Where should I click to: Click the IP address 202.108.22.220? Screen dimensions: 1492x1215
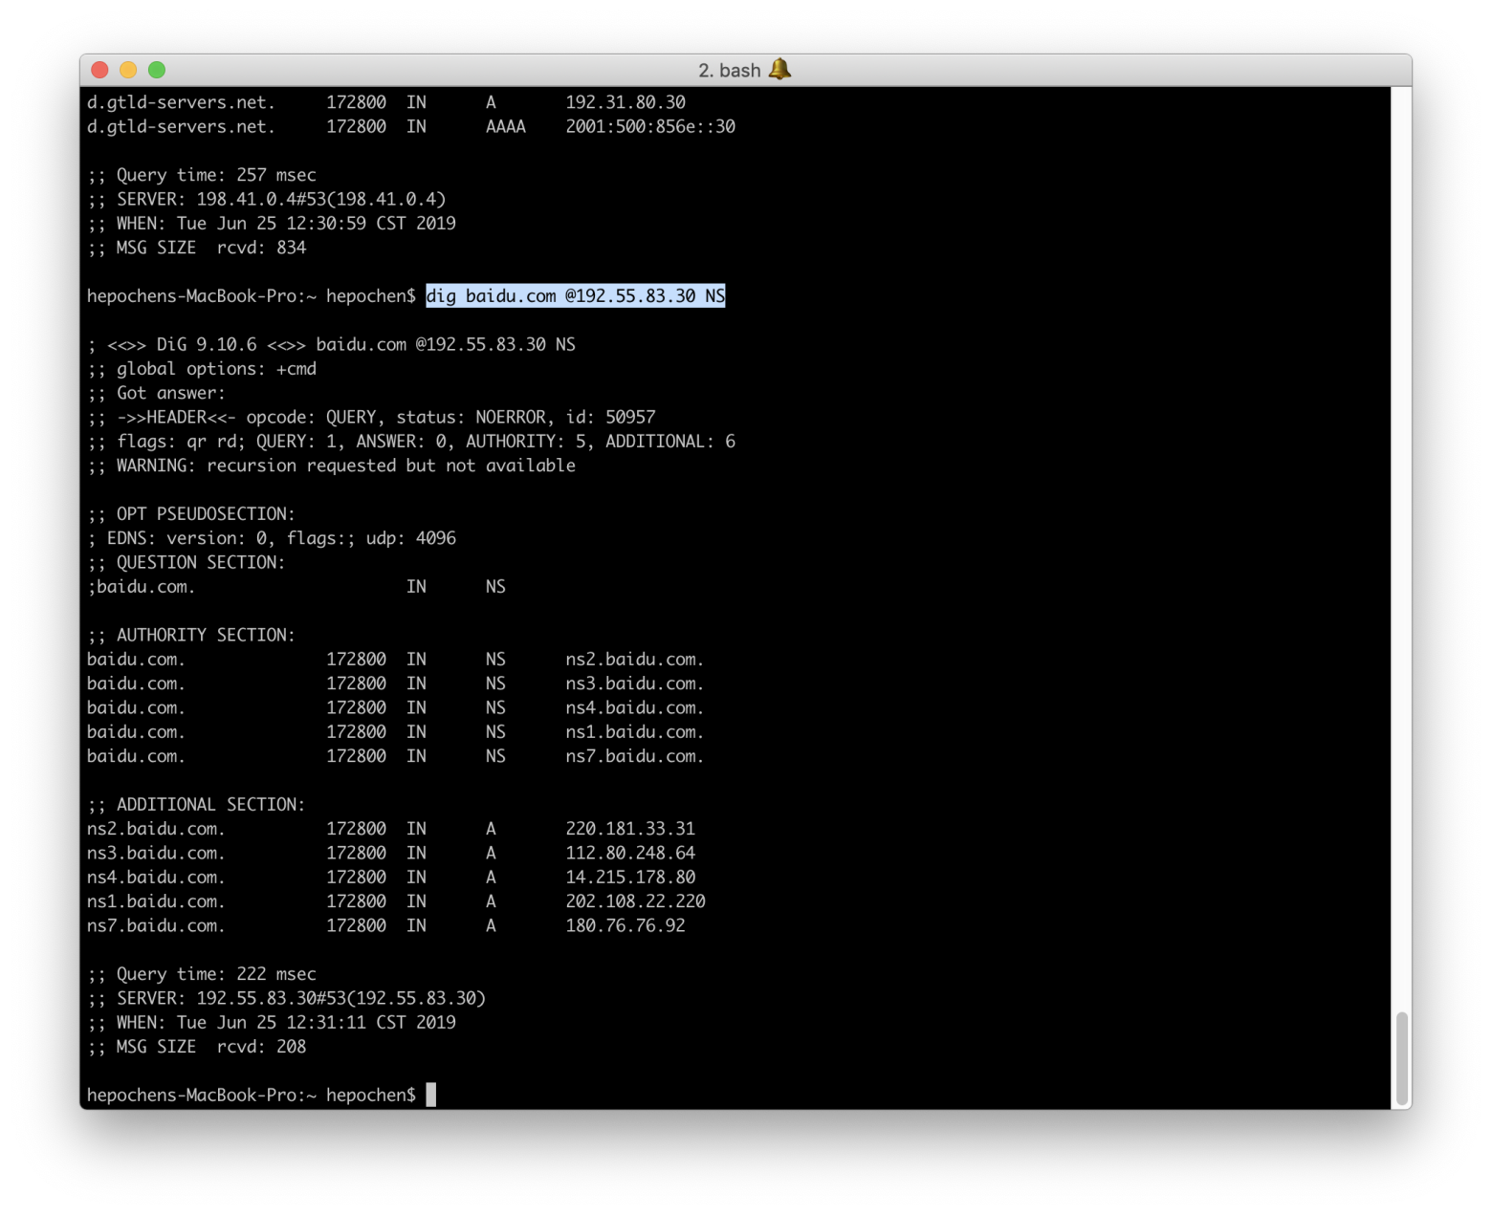[635, 901]
